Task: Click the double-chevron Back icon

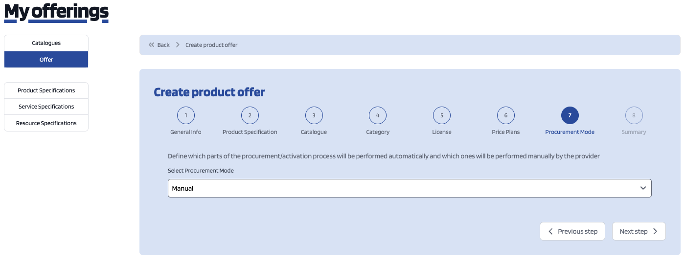Action: (151, 45)
